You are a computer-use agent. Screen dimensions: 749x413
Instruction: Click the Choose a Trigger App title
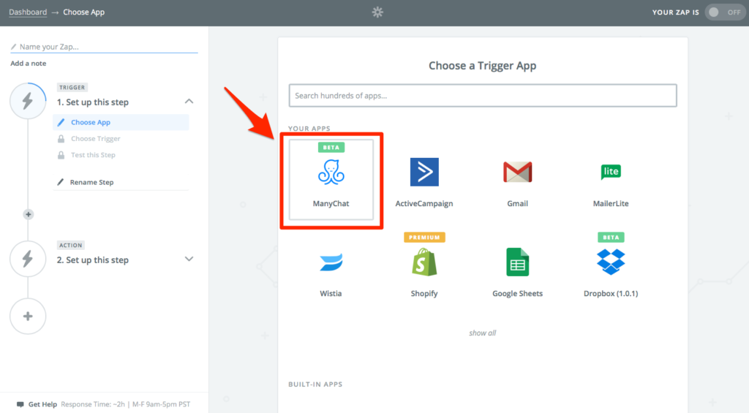point(483,65)
